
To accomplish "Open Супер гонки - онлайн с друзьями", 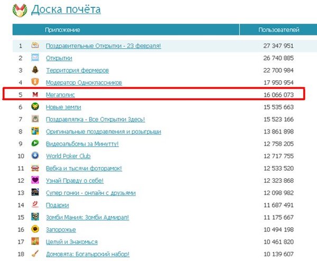I will [90, 193].
